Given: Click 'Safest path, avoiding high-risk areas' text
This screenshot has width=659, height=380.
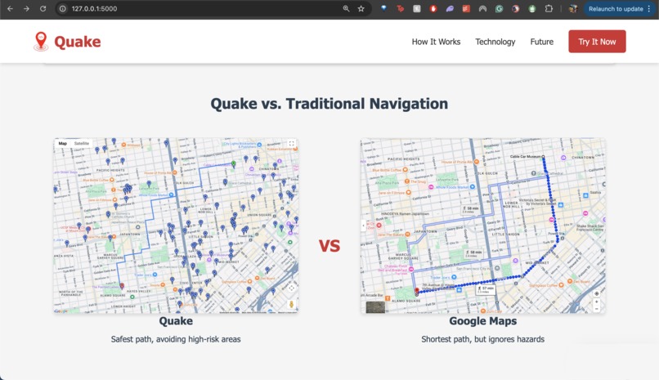Looking at the screenshot, I should point(176,339).
